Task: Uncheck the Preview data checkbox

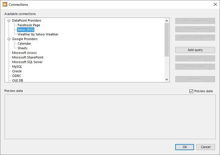Action: pyautogui.click(x=191, y=91)
